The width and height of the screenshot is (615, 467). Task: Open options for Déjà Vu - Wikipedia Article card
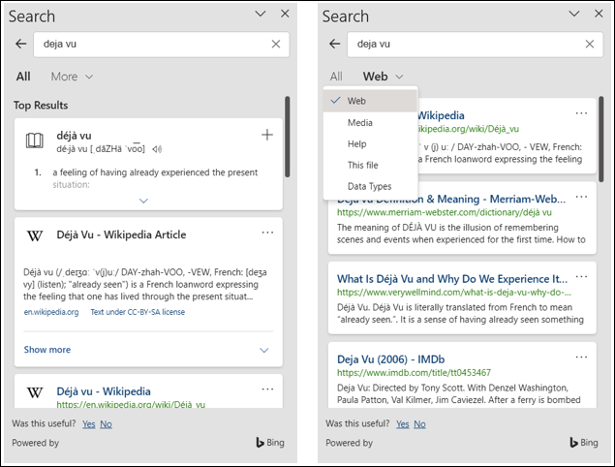coord(267,233)
